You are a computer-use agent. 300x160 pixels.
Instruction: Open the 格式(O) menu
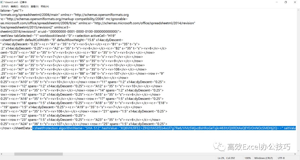click(24, 6)
